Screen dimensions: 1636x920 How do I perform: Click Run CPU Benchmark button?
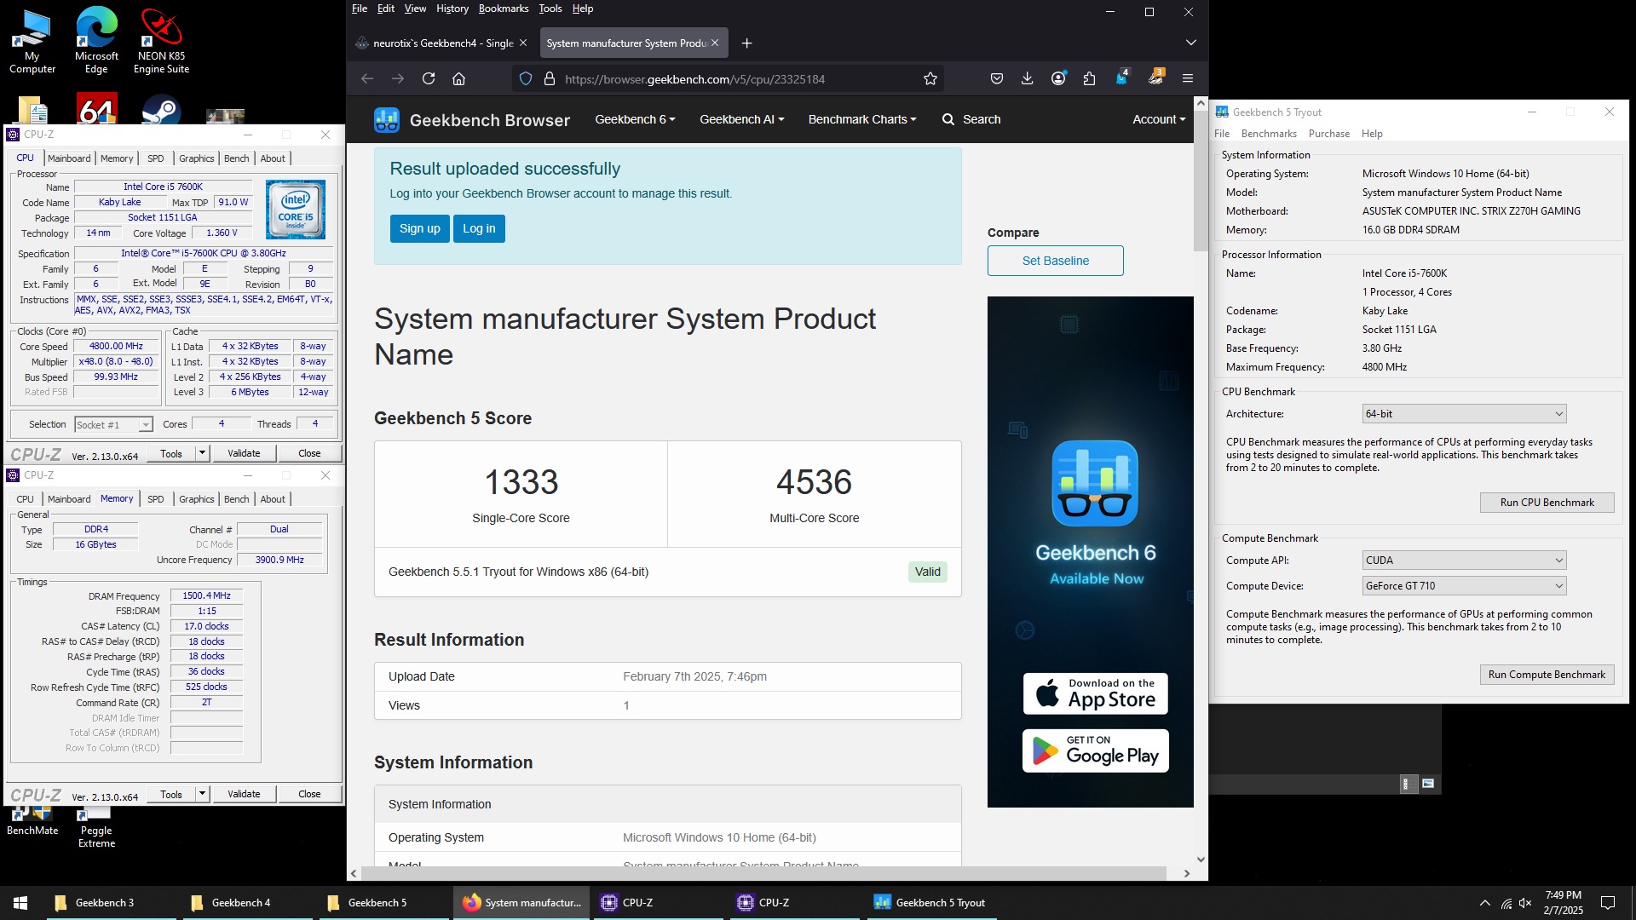click(x=1547, y=503)
